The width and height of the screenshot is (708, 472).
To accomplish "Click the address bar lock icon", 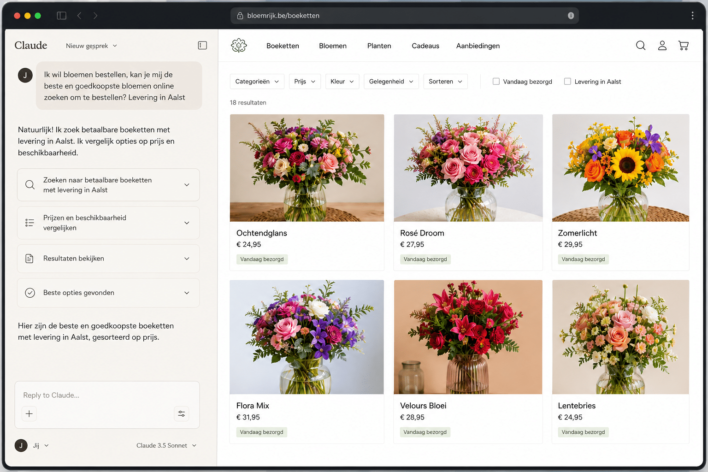I will coord(240,16).
